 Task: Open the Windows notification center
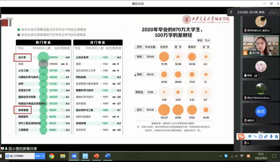point(274,156)
